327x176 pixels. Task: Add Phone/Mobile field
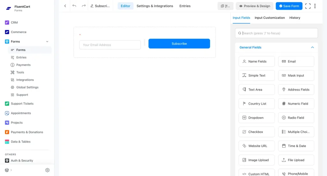pyautogui.click(x=296, y=173)
